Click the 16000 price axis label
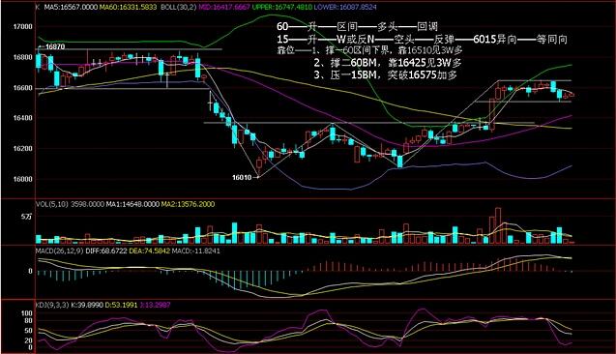Image resolution: width=616 pixels, height=354 pixels. 23,179
